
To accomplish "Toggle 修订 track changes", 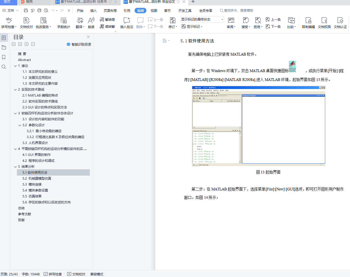I will point(173,23).
